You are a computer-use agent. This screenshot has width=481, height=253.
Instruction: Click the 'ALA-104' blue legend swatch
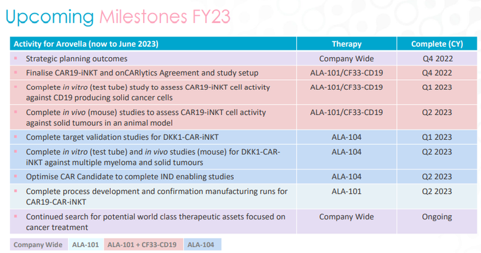(x=203, y=245)
